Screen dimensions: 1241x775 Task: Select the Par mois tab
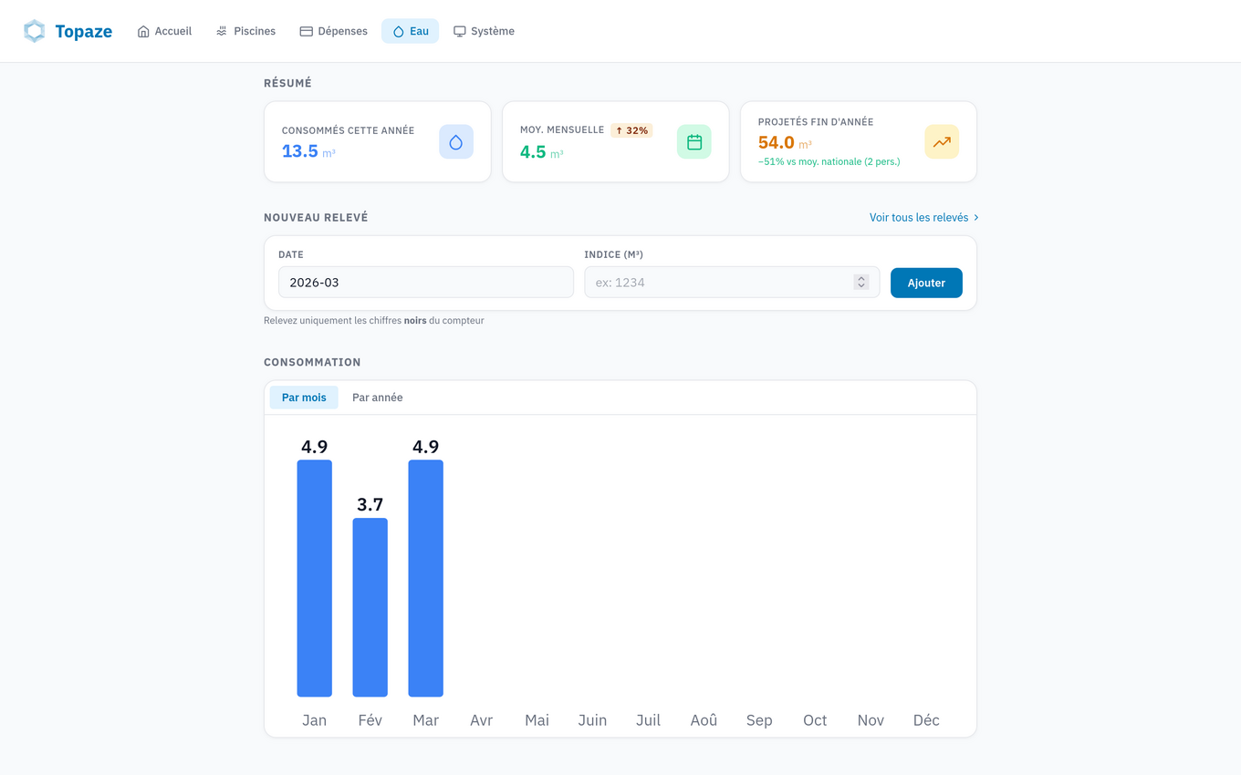click(x=304, y=398)
